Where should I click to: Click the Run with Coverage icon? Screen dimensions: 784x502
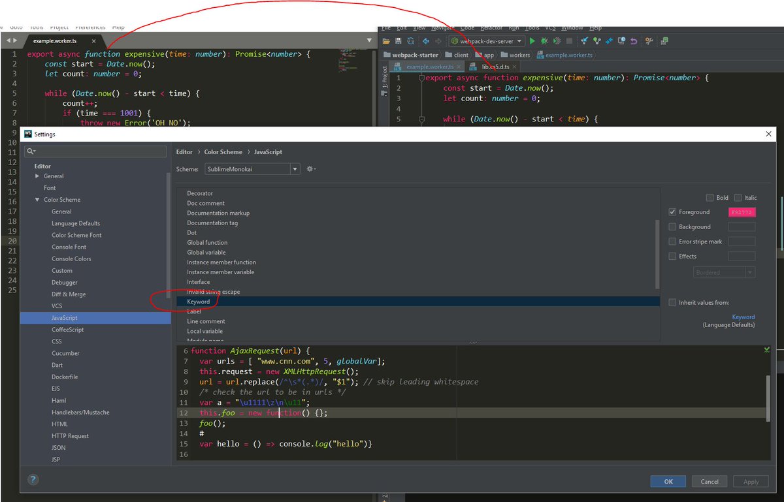pyautogui.click(x=557, y=41)
